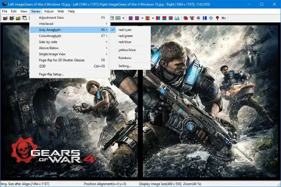Open the dropdown arrow after the boxed letters icon
281x187 pixels.
pyautogui.click(x=123, y=18)
